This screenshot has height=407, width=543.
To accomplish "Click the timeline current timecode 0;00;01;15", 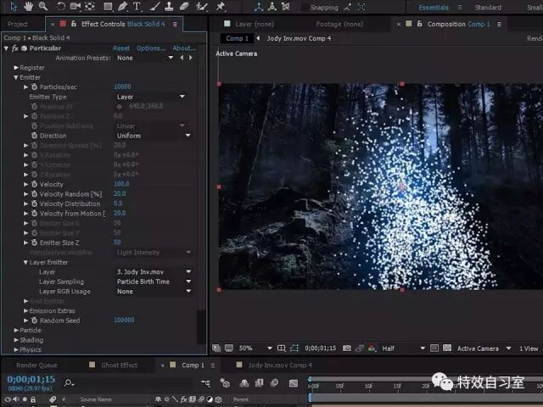I will pos(31,379).
